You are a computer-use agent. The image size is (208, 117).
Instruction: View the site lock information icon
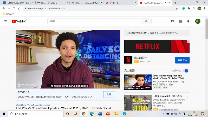[x=25, y=9]
